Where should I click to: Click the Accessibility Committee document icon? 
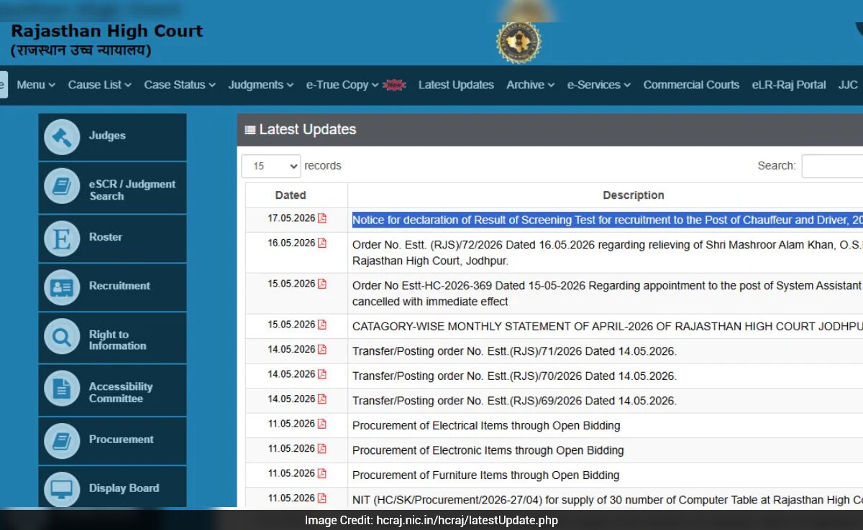point(62,389)
